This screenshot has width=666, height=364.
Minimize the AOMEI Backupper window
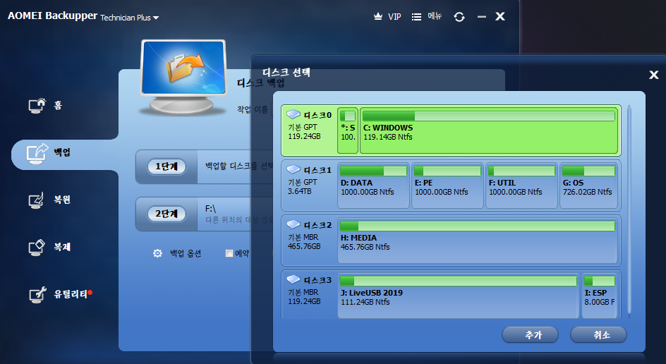pyautogui.click(x=482, y=16)
